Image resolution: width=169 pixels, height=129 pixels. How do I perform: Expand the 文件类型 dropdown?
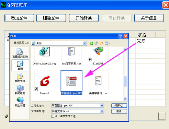pyautogui.click(x=102, y=111)
